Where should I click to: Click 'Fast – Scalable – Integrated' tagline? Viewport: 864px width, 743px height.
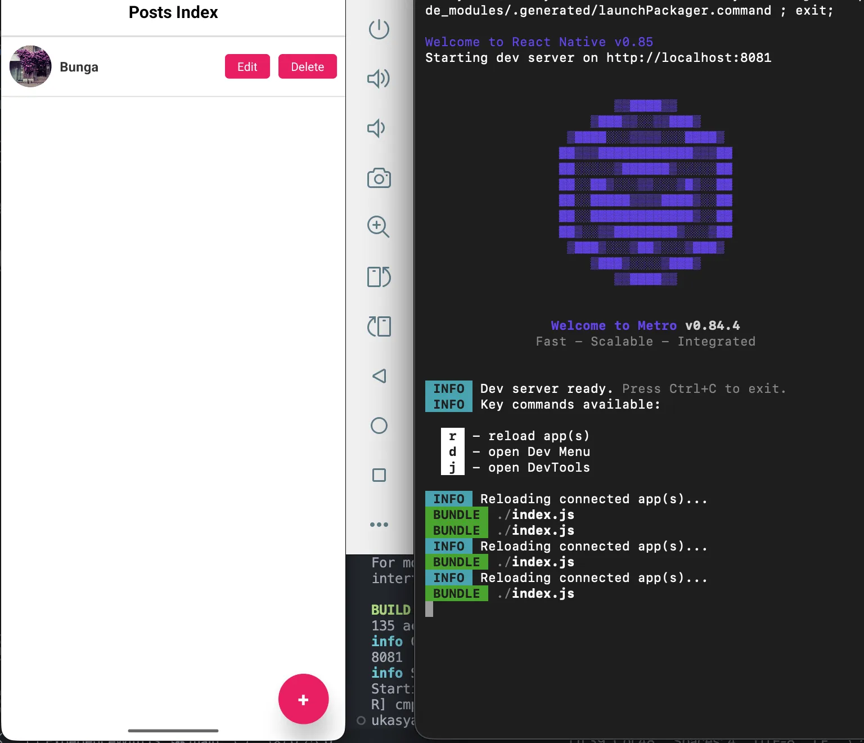point(645,342)
